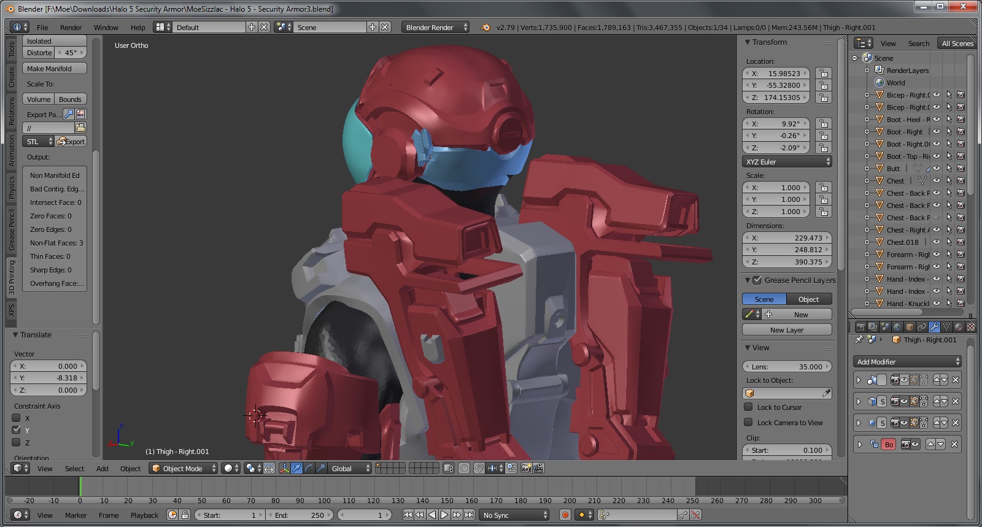Enable Lock to Cursor checkbox

[x=748, y=407]
